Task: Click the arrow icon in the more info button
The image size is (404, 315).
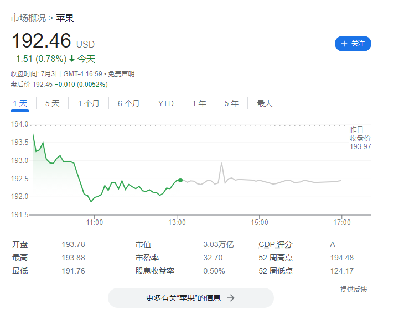Action: [231, 298]
